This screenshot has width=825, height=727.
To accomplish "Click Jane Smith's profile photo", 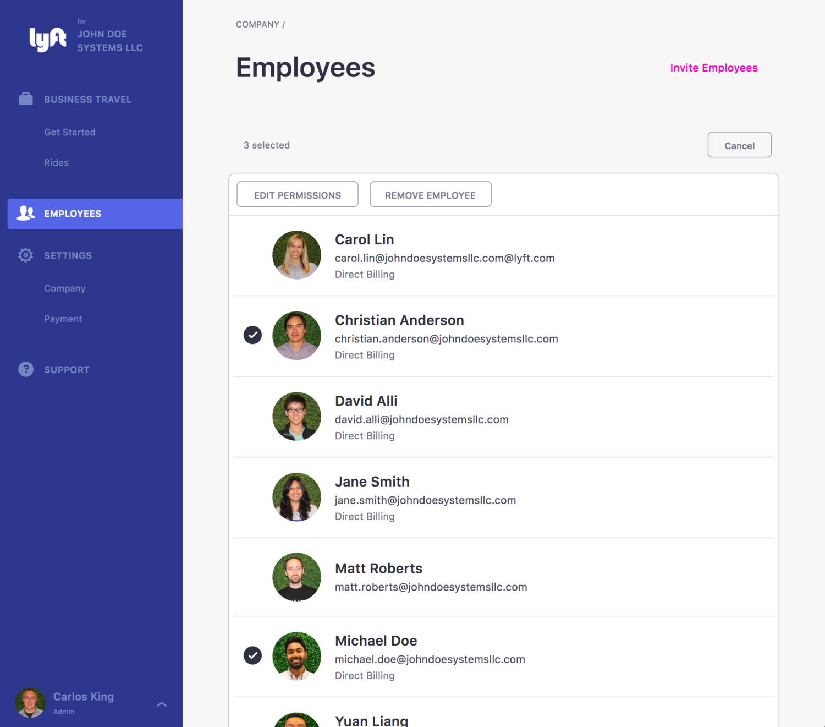I will click(296, 497).
